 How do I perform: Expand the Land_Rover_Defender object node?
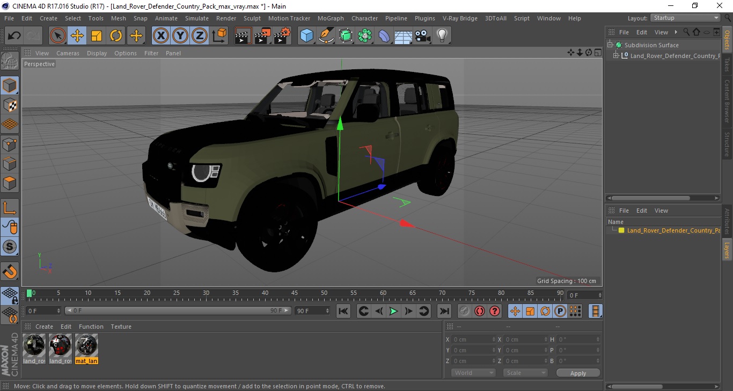(616, 56)
